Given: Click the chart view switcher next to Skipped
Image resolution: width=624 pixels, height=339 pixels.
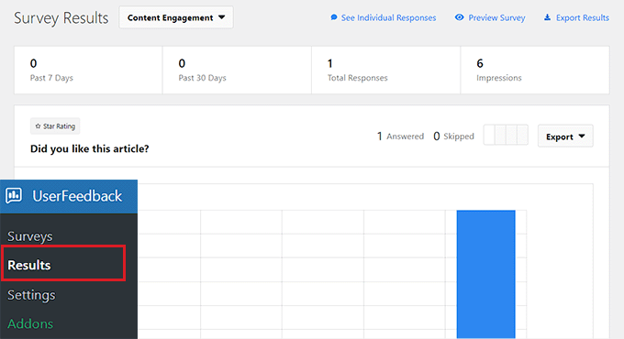Looking at the screenshot, I should point(506,135).
